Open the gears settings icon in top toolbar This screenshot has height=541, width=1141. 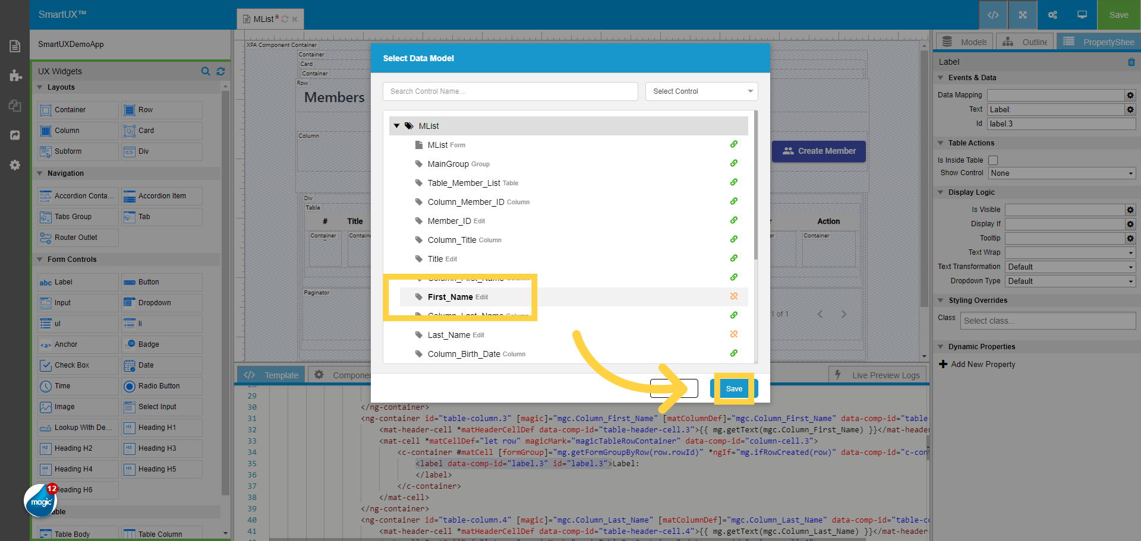1052,15
